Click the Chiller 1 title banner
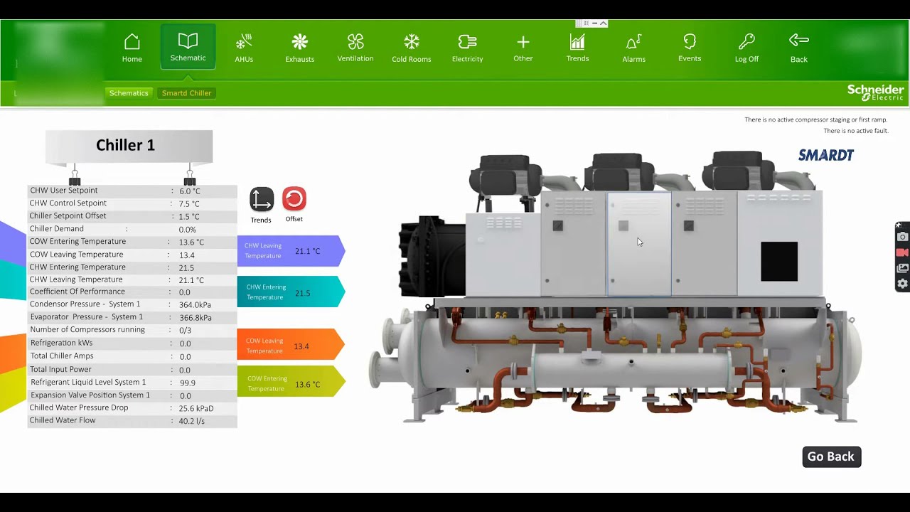Screen dimensions: 910x512 tap(129, 146)
